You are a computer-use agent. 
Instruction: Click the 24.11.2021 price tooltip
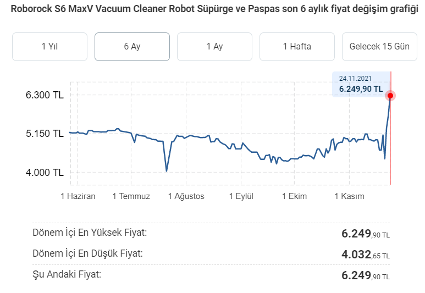pyautogui.click(x=361, y=84)
